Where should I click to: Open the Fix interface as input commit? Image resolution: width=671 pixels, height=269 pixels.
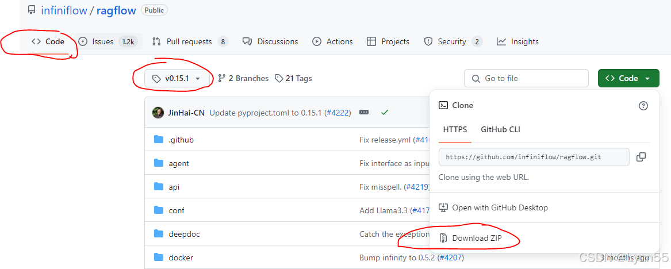click(394, 163)
